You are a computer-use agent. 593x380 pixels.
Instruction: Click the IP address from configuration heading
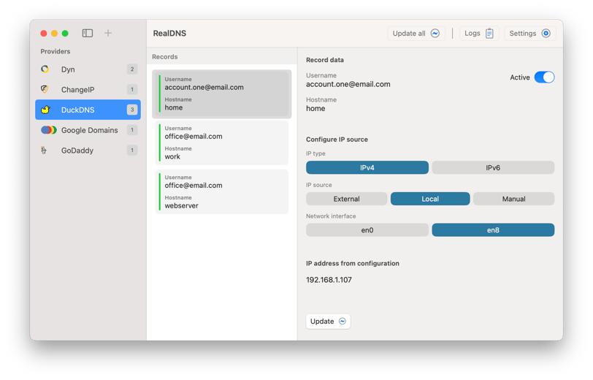pyautogui.click(x=353, y=263)
